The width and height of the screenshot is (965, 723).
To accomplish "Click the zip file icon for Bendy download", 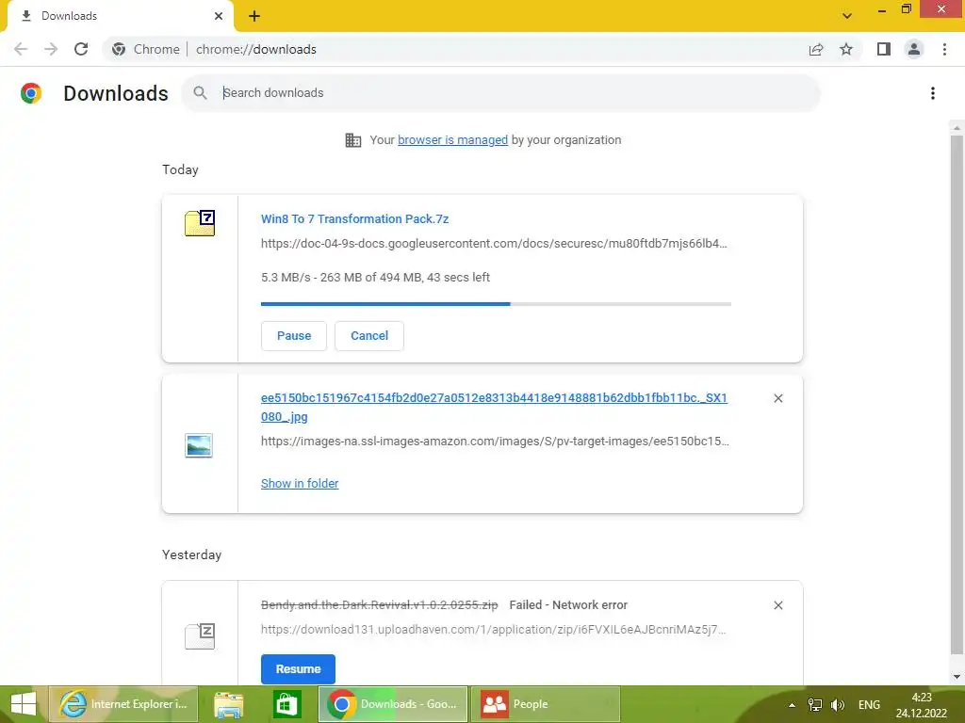I will tap(200, 635).
